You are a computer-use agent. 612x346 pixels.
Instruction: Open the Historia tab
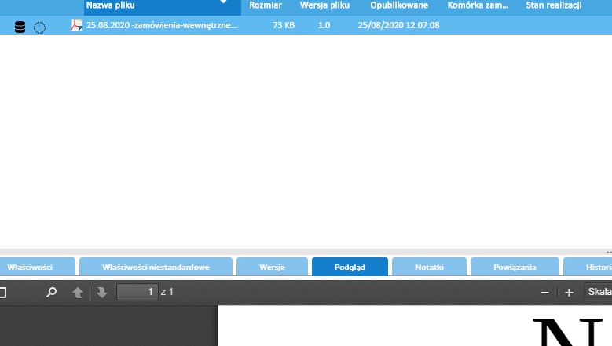[x=588, y=267]
